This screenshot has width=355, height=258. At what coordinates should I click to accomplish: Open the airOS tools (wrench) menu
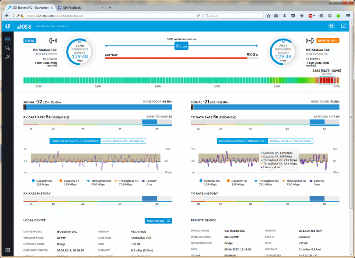(331, 26)
